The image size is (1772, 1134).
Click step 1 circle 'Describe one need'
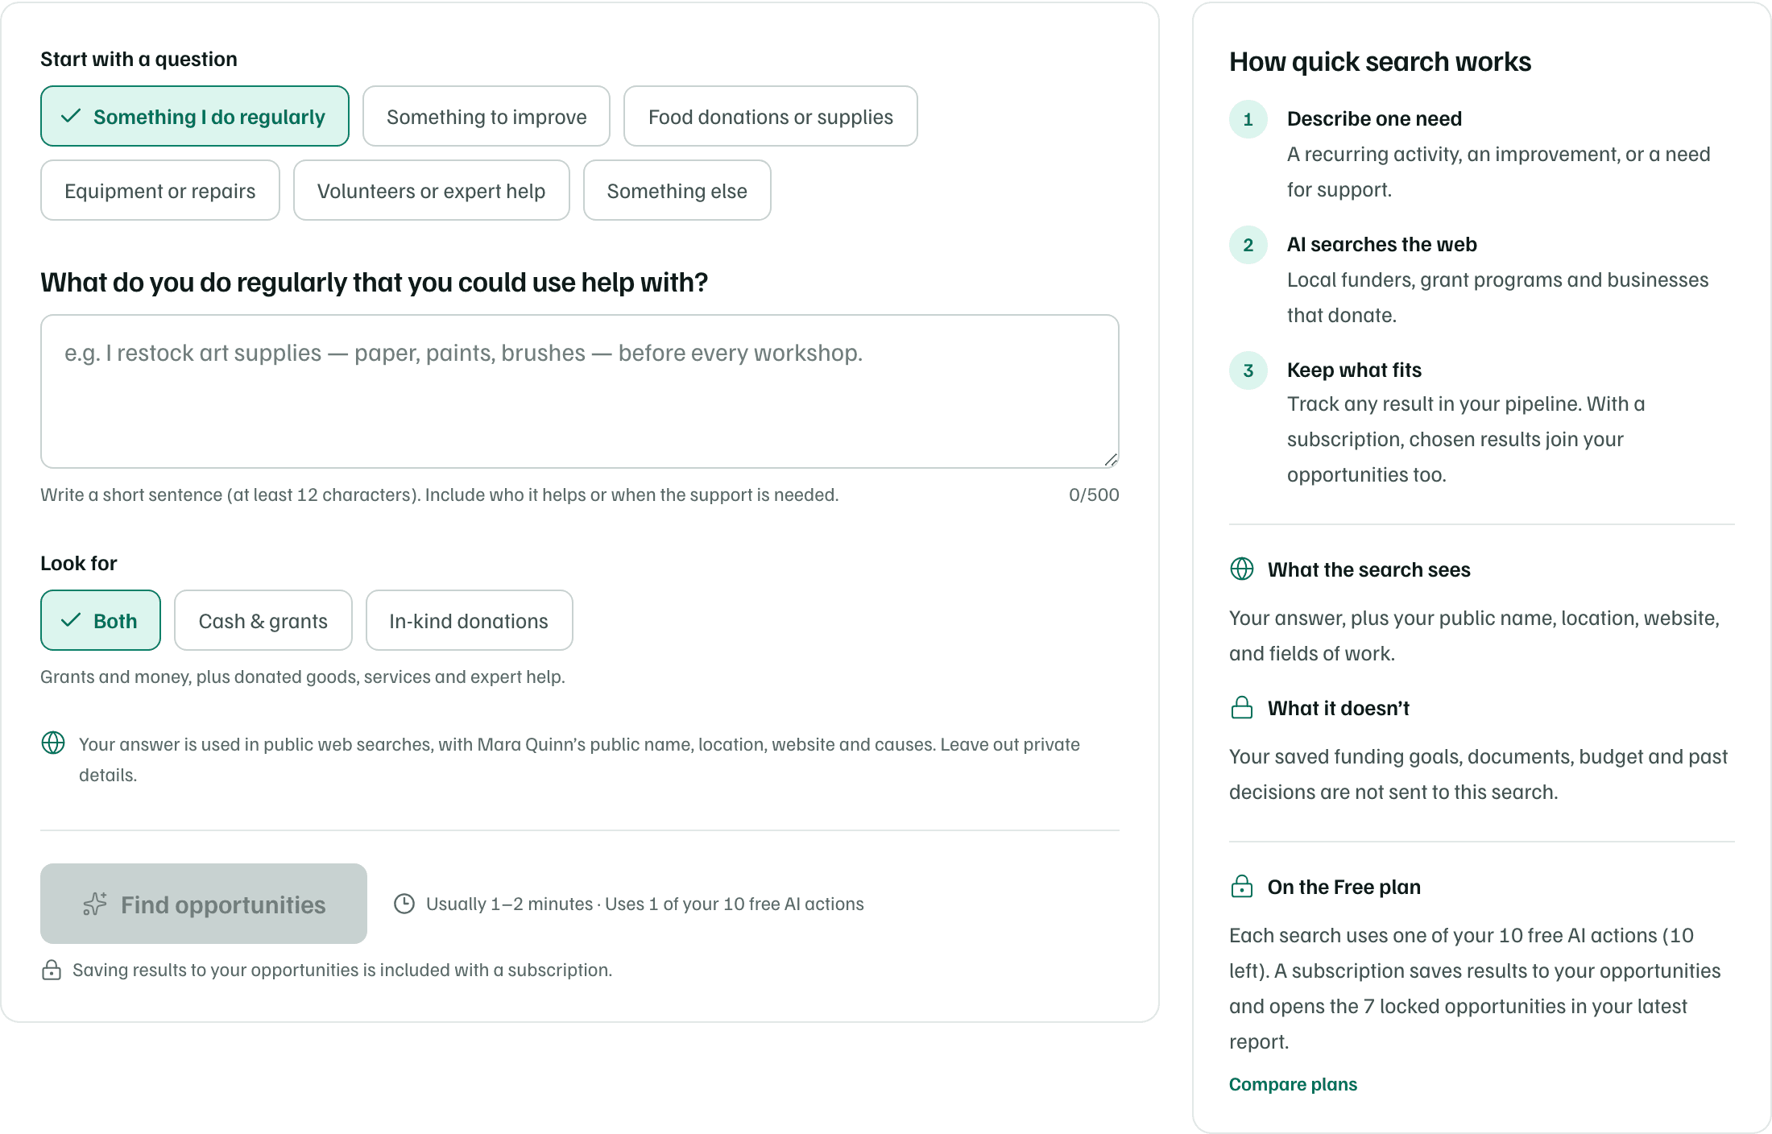pos(1248,119)
